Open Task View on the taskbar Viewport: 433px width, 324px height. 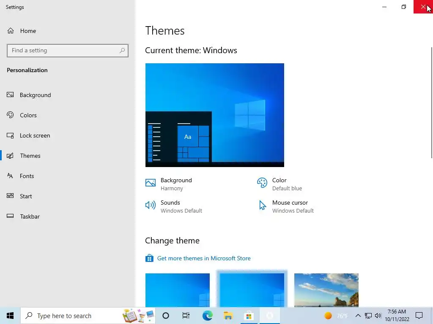(x=186, y=316)
